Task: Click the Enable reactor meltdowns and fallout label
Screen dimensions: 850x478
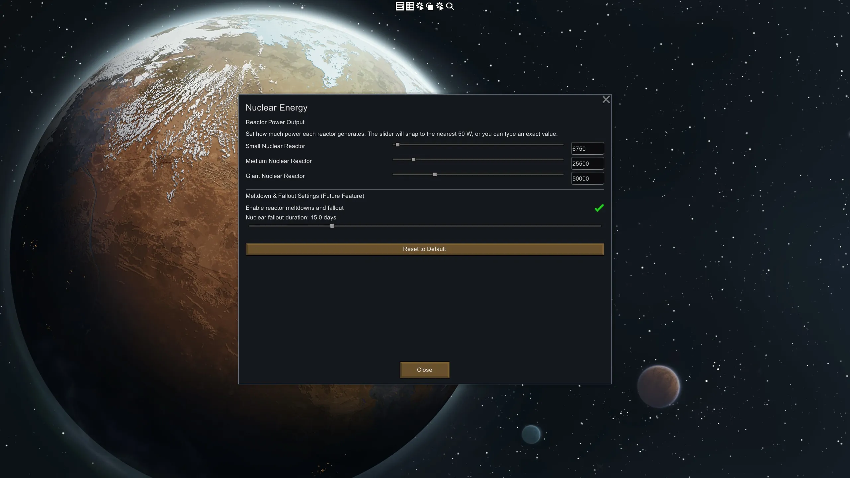Action: pyautogui.click(x=295, y=208)
